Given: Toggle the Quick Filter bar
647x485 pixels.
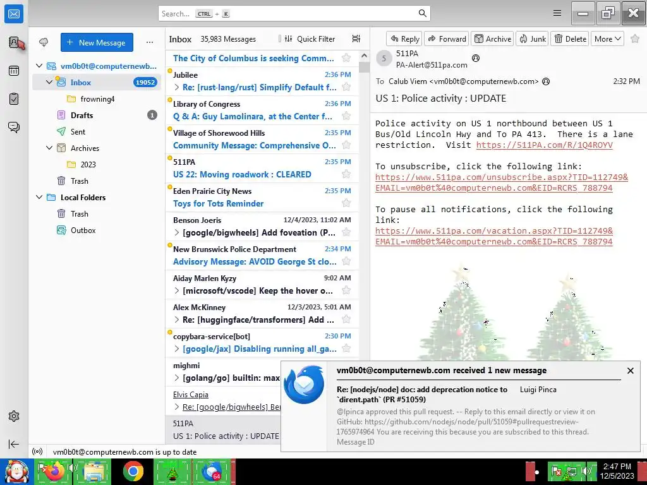Looking at the screenshot, I should pyautogui.click(x=310, y=39).
